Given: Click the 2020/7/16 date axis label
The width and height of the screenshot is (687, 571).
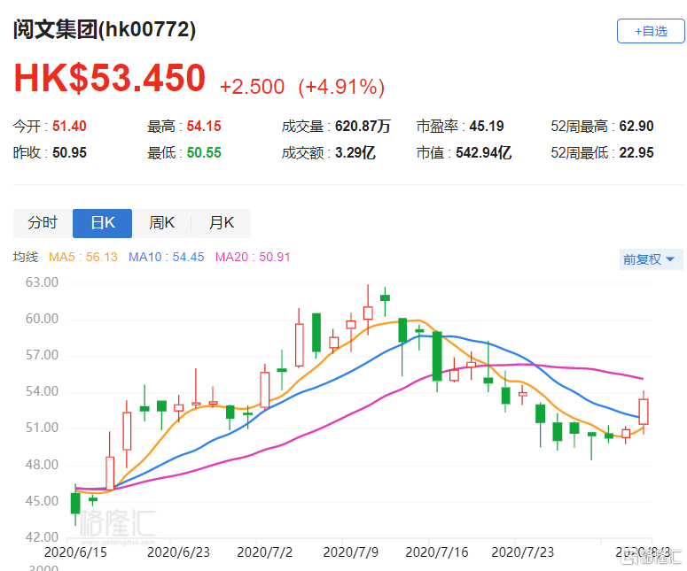Looking at the screenshot, I should click(437, 552).
